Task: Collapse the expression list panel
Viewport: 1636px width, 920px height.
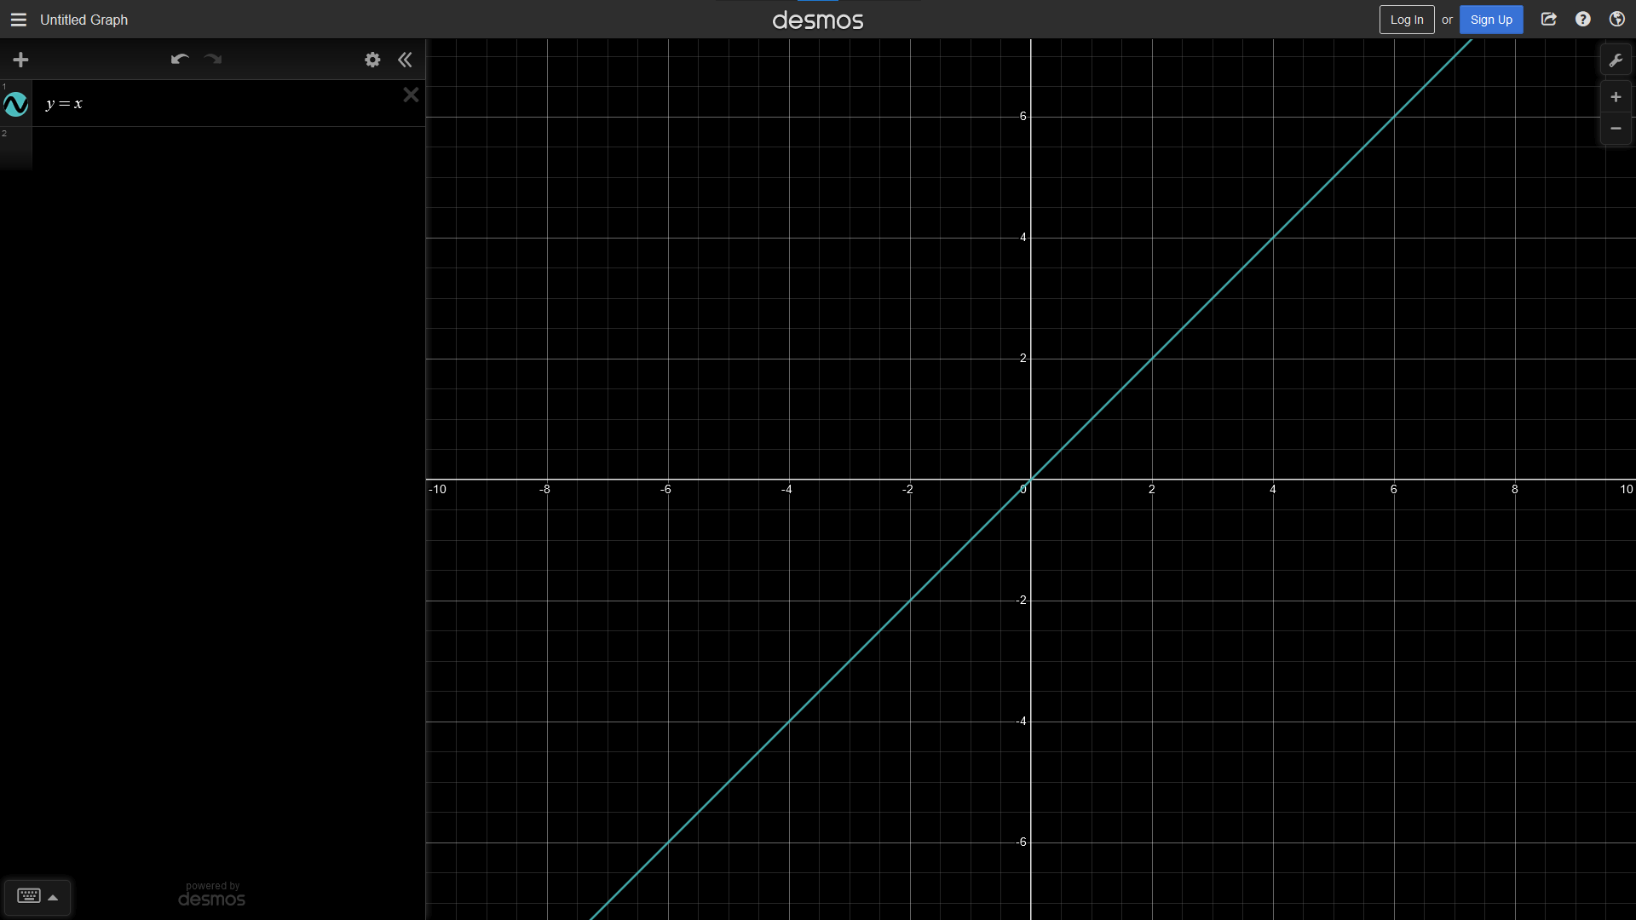Action: tap(405, 60)
